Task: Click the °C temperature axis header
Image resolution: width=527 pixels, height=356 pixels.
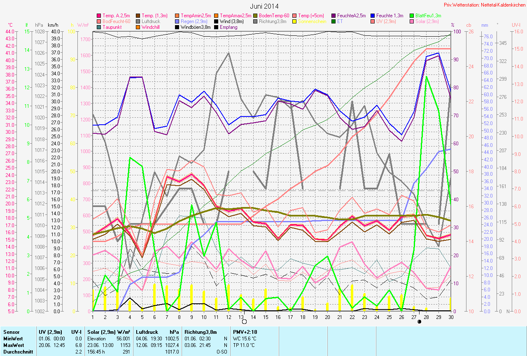Action: [10, 25]
